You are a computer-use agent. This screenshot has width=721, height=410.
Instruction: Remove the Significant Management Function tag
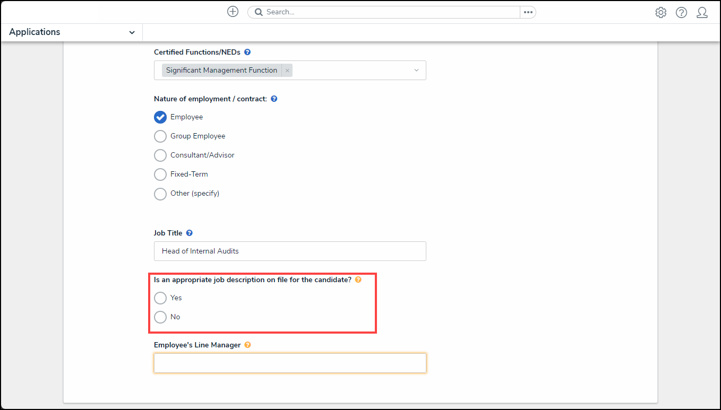(x=287, y=71)
